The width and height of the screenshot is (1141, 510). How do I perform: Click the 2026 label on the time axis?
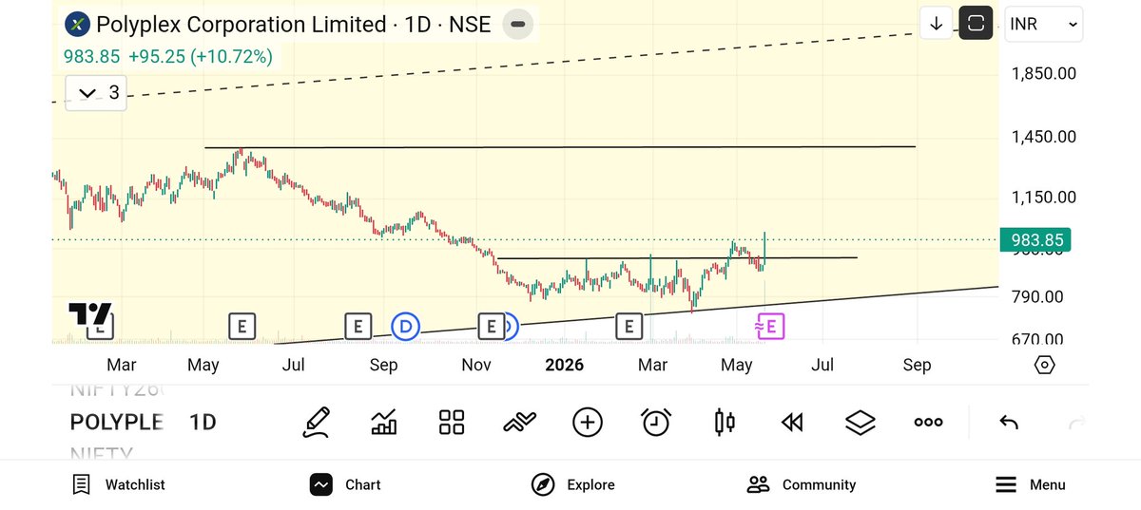(x=564, y=365)
